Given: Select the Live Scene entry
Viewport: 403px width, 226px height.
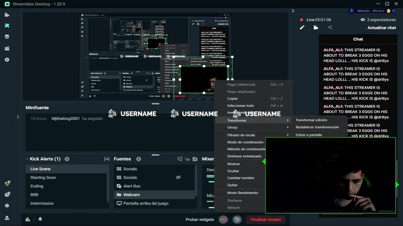Looking at the screenshot, I should click(67, 169).
